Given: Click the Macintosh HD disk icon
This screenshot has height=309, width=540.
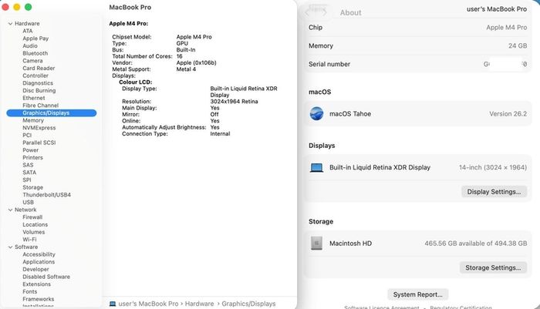Looking at the screenshot, I should coord(316,244).
